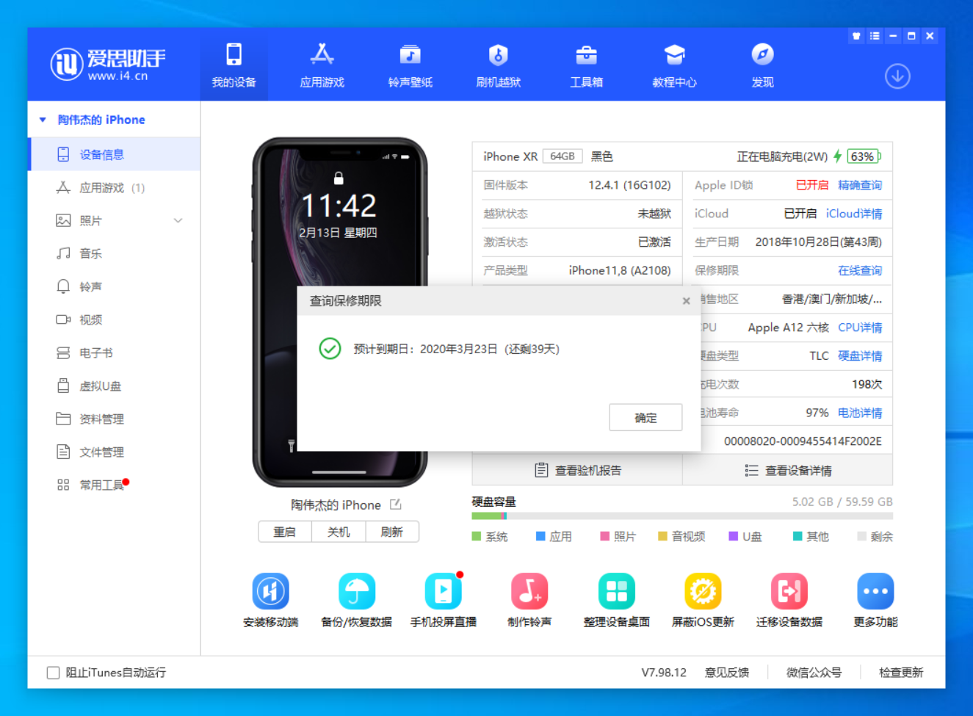Open the 工具箱 tab
Viewport: 973px width, 716px height.
click(x=586, y=65)
